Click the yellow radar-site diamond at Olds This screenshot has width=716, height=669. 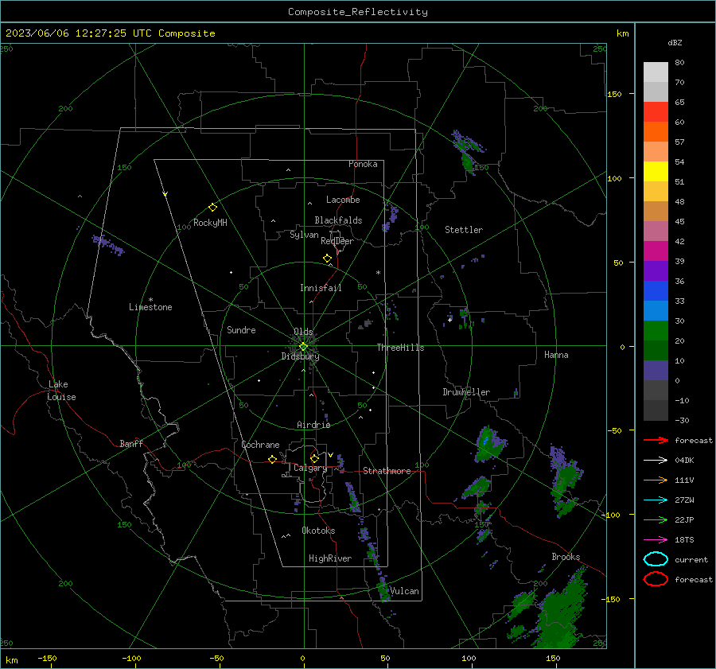[303, 347]
